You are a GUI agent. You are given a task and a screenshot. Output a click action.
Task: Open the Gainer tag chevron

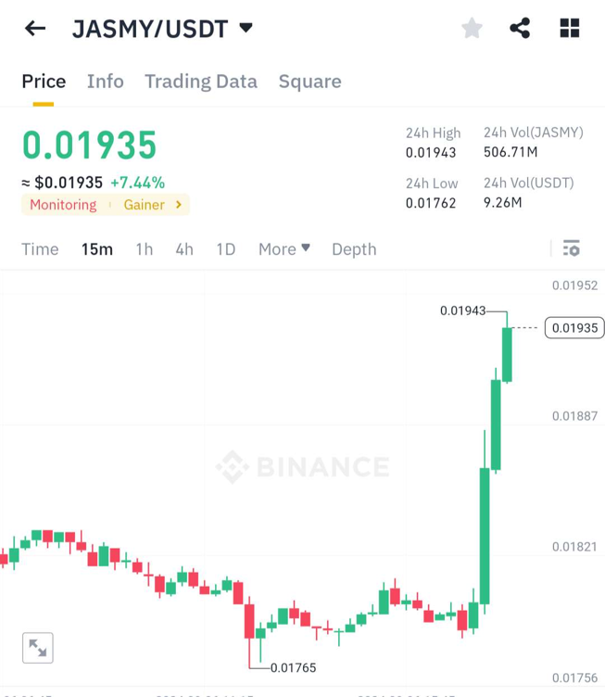[x=178, y=205]
